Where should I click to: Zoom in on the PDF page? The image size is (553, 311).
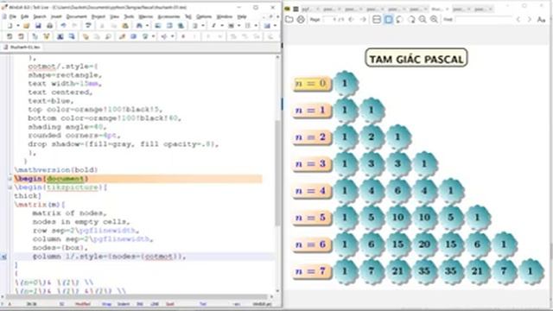point(434,19)
